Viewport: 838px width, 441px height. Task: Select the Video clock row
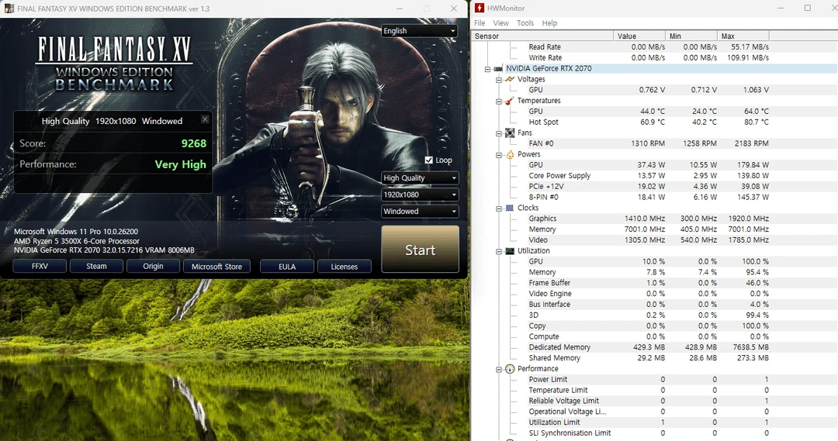[x=648, y=239]
